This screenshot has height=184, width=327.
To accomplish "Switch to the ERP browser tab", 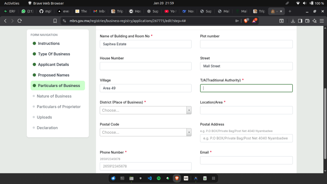I will [10, 11].
